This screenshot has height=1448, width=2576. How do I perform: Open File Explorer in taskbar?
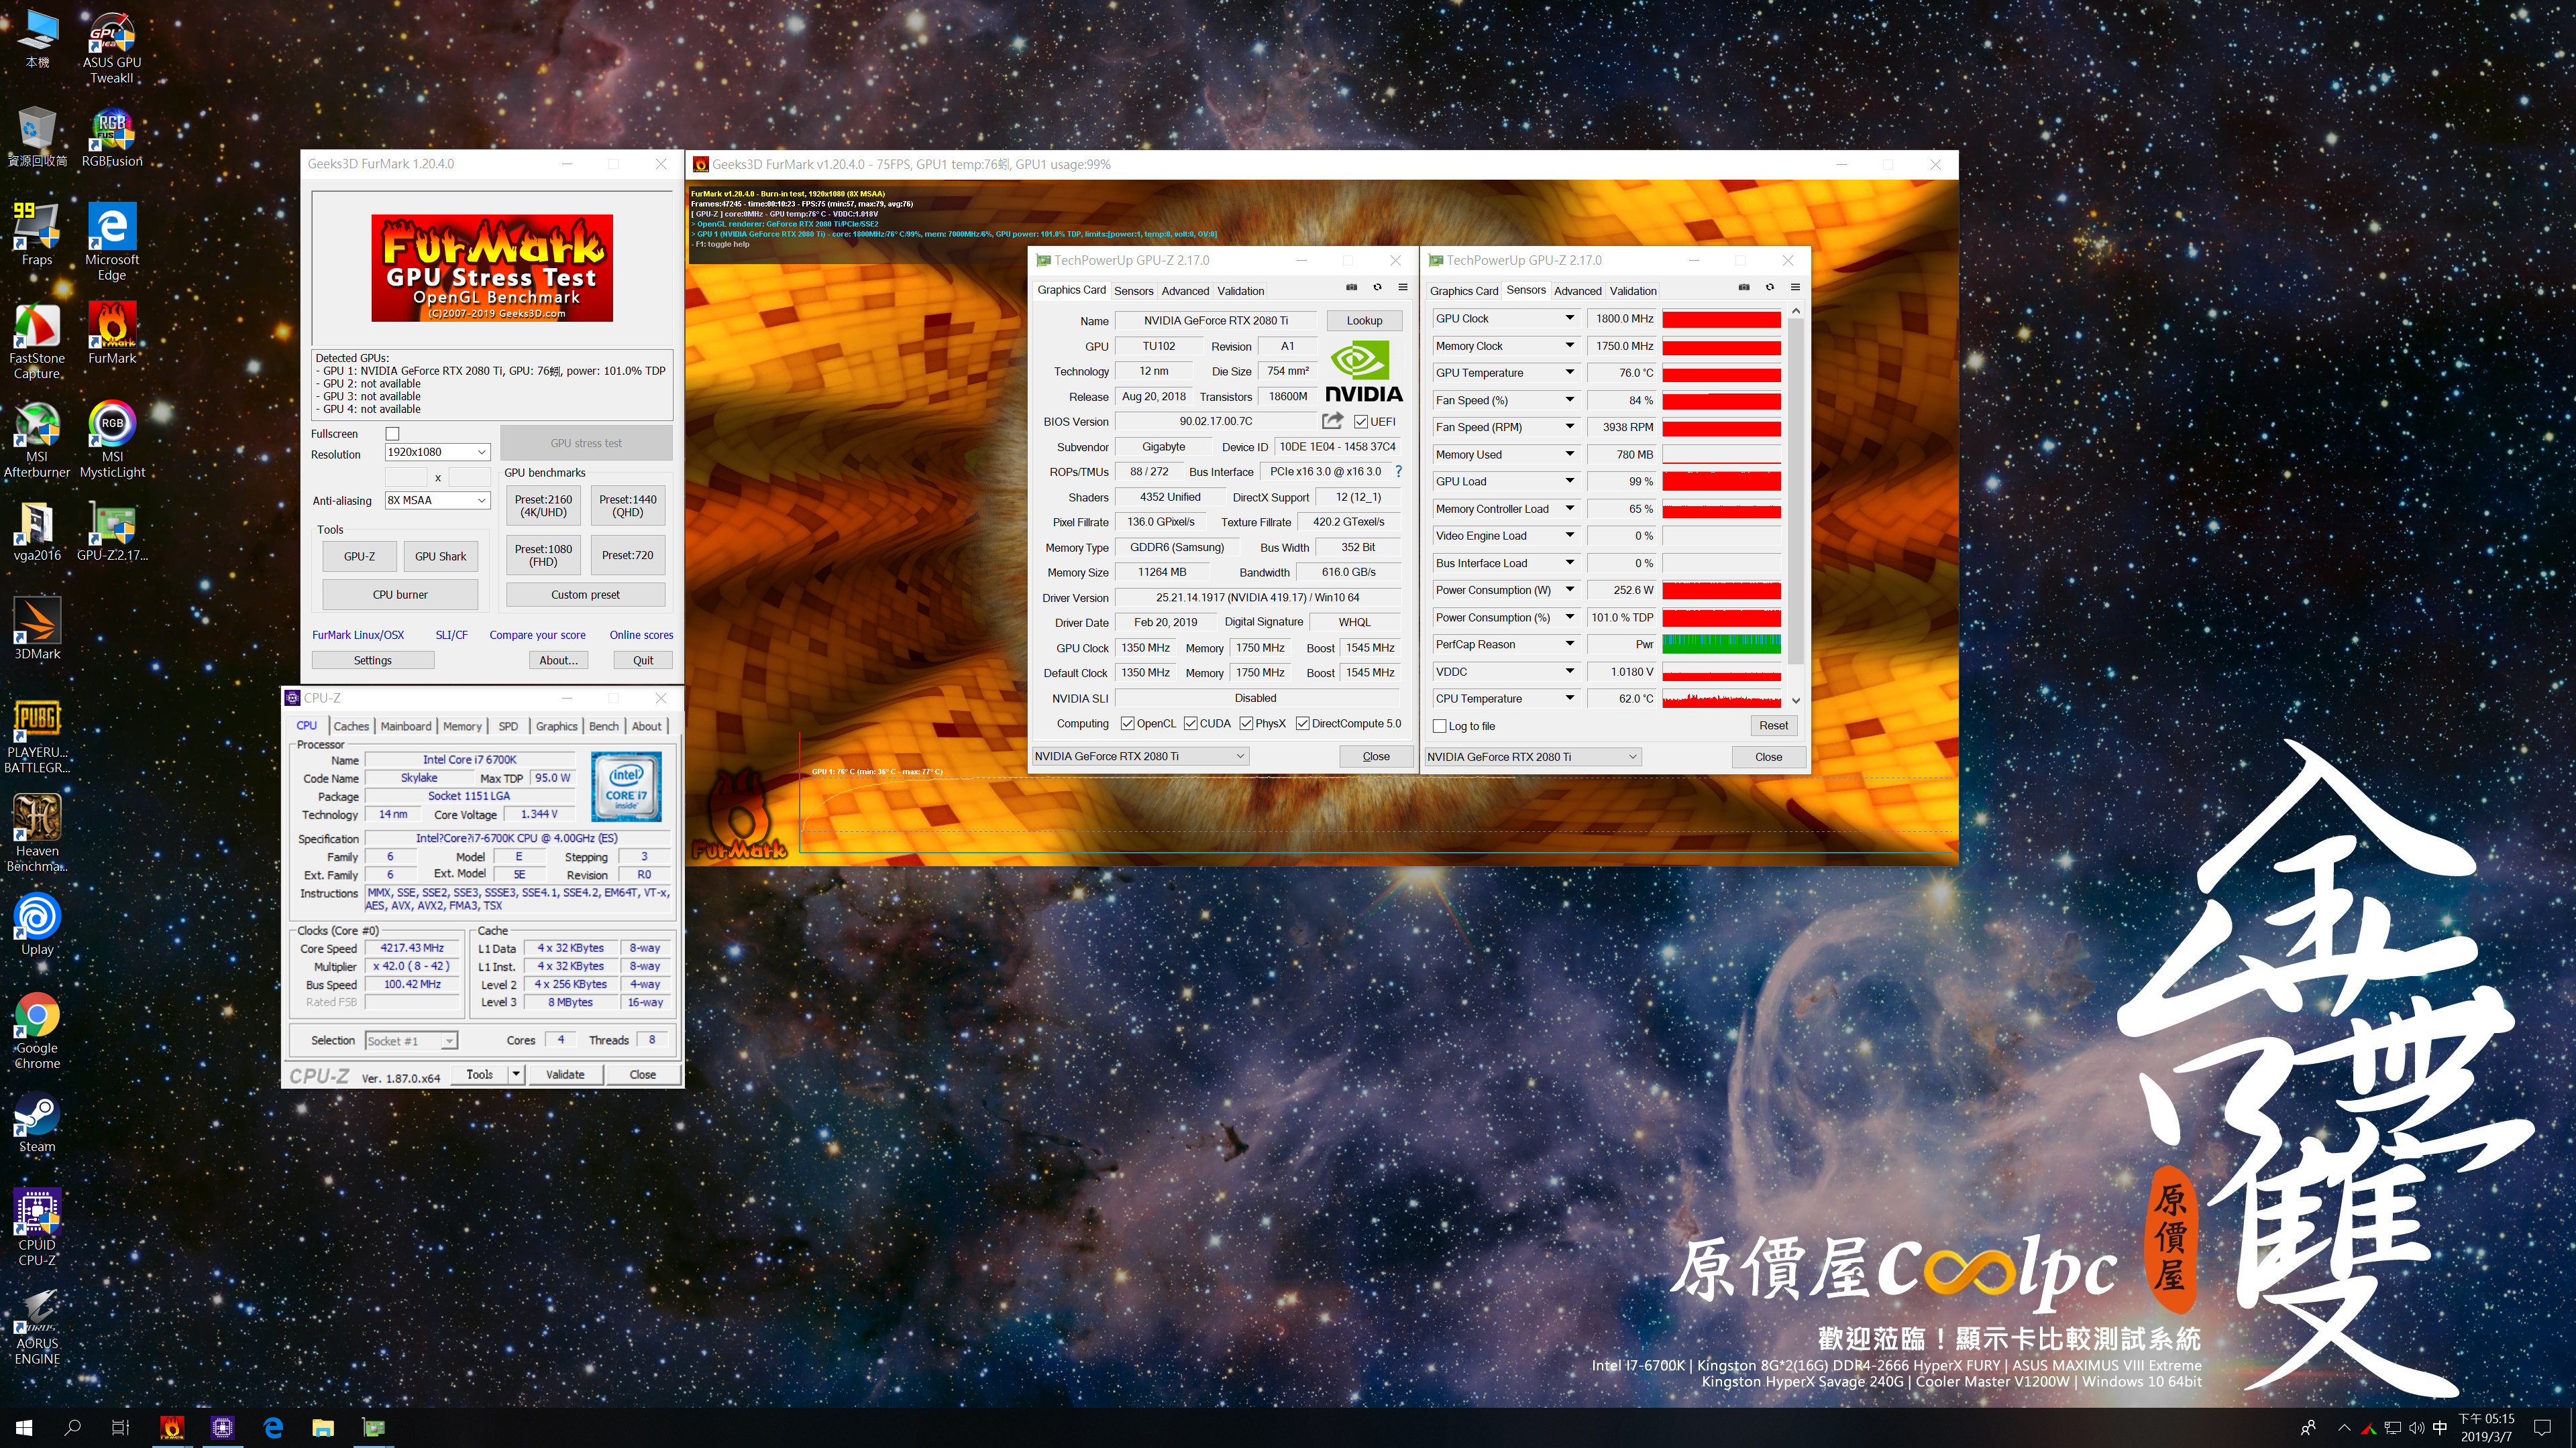point(322,1427)
